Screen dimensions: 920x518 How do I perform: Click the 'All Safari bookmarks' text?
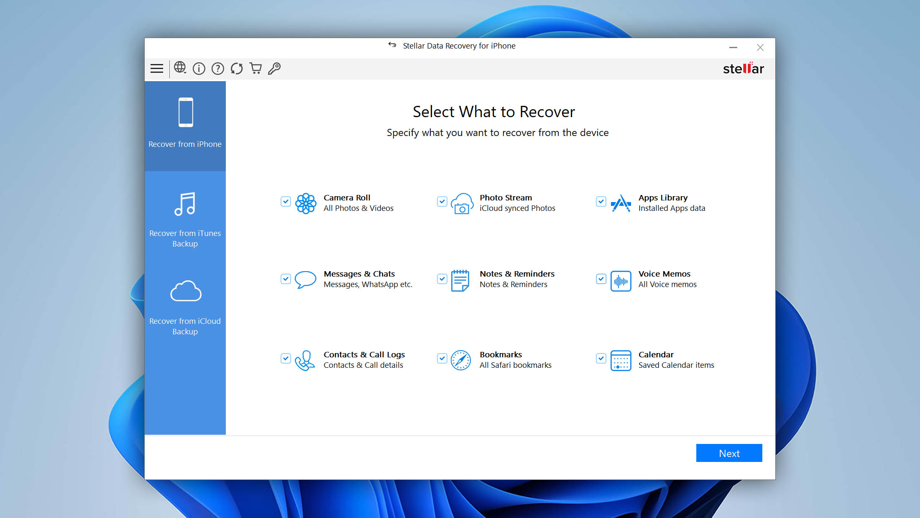click(x=516, y=365)
